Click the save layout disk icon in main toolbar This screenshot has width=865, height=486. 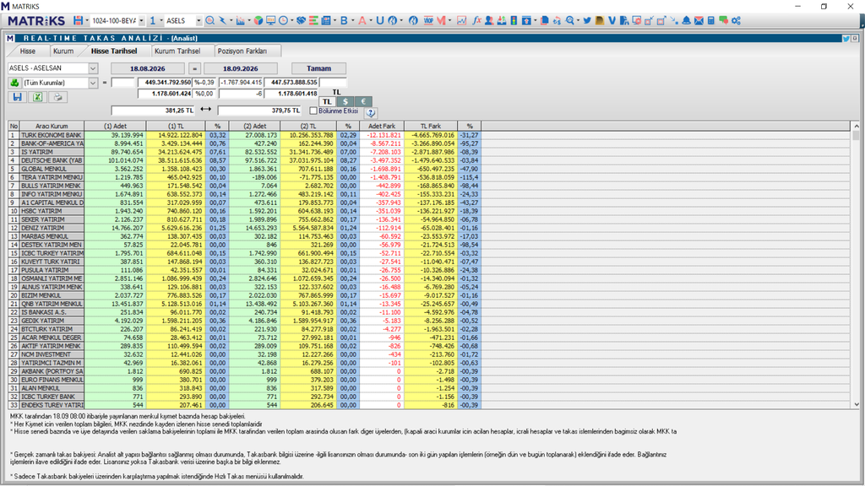(x=78, y=20)
